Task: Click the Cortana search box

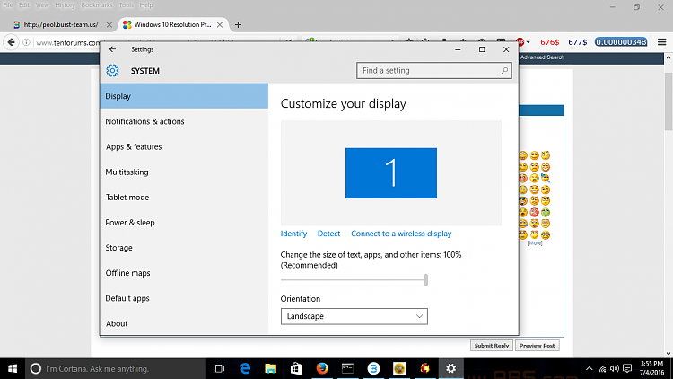Action: [x=116, y=369]
